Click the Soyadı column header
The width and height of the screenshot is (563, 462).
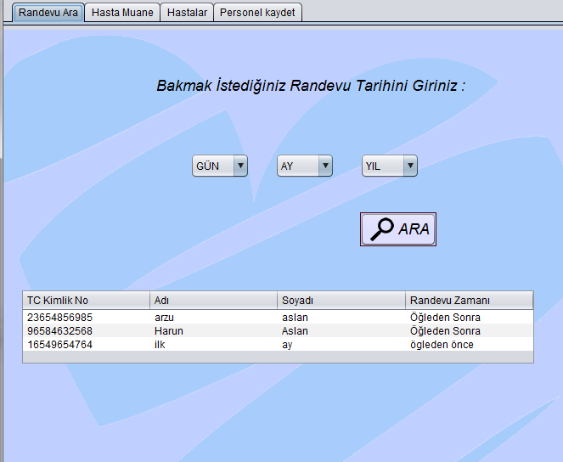[341, 301]
